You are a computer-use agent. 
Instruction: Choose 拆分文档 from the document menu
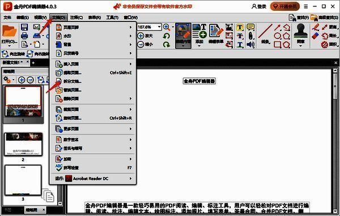coord(93,81)
